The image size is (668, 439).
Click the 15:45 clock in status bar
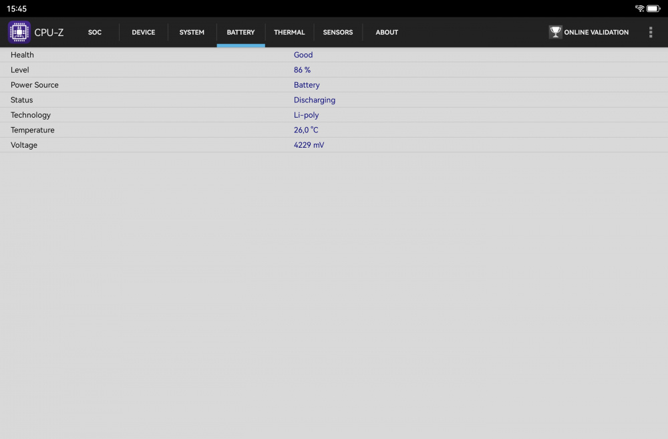tap(17, 9)
